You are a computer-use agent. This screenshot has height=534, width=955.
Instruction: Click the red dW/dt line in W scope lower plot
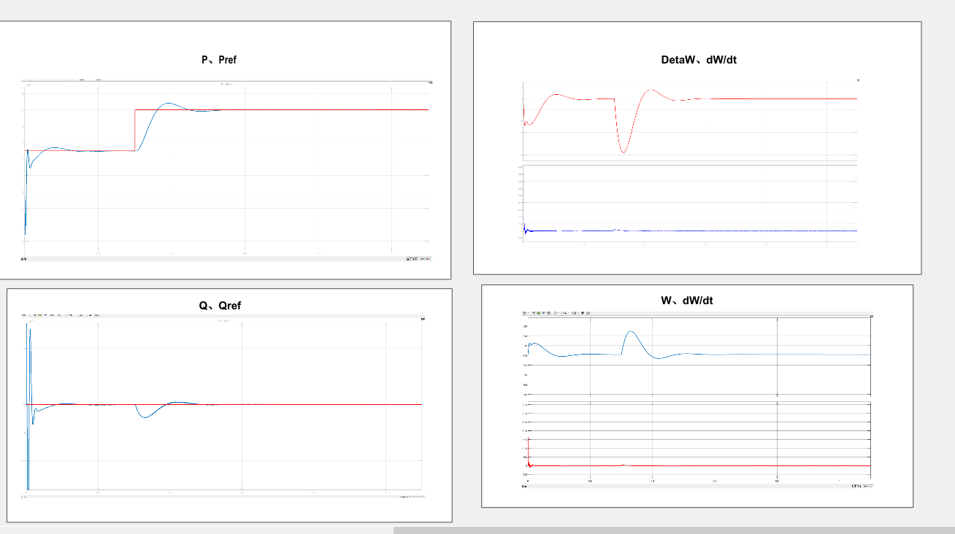click(694, 465)
